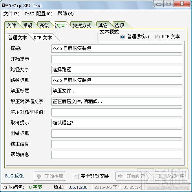
Task: Switch to the 常规 tab
Action: coord(27,25)
